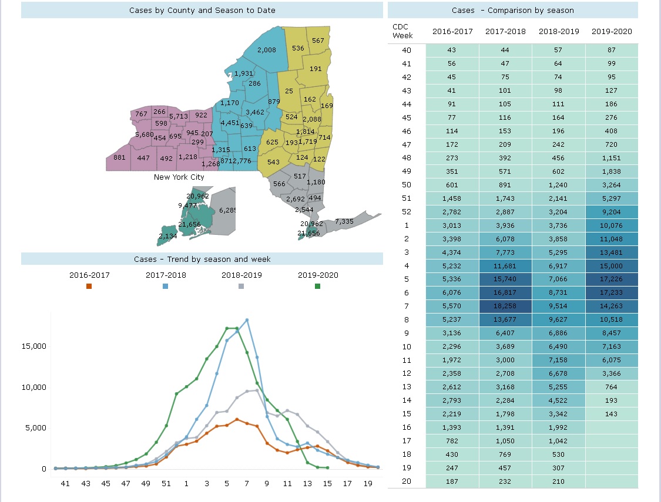This screenshot has width=661, height=502.
Task: Click the county labeled 2,088 on the map
Action: click(x=311, y=119)
